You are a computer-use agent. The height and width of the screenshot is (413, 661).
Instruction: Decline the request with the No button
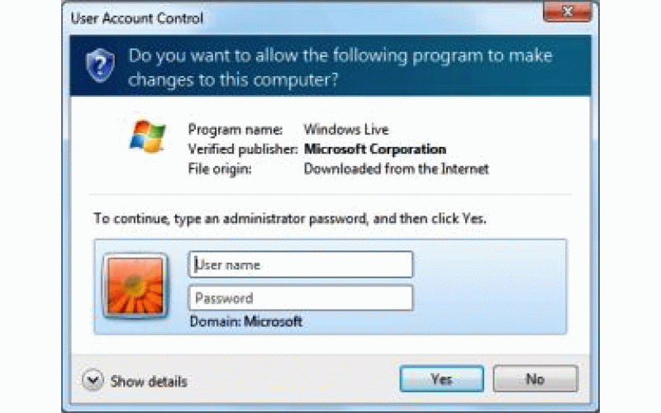click(535, 379)
